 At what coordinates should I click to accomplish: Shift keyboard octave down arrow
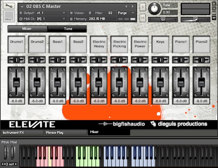tap(2, 164)
